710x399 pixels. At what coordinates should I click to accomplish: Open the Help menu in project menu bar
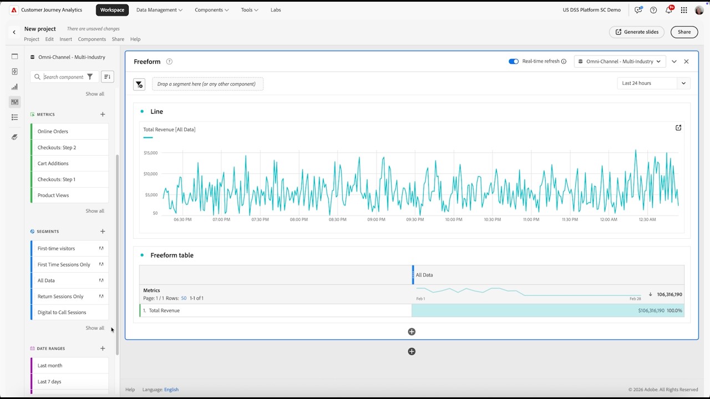click(x=135, y=39)
